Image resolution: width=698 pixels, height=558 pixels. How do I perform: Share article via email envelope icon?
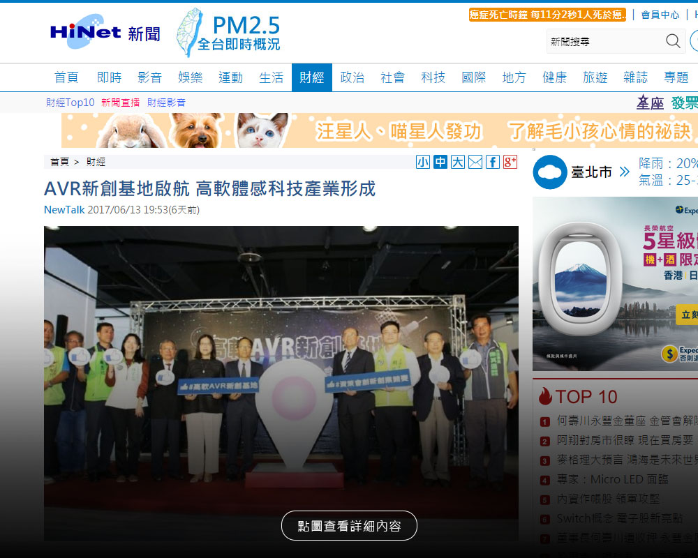[x=475, y=162]
